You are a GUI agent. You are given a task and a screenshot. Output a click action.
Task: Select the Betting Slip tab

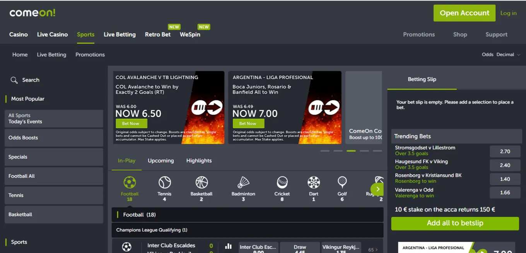tap(422, 79)
